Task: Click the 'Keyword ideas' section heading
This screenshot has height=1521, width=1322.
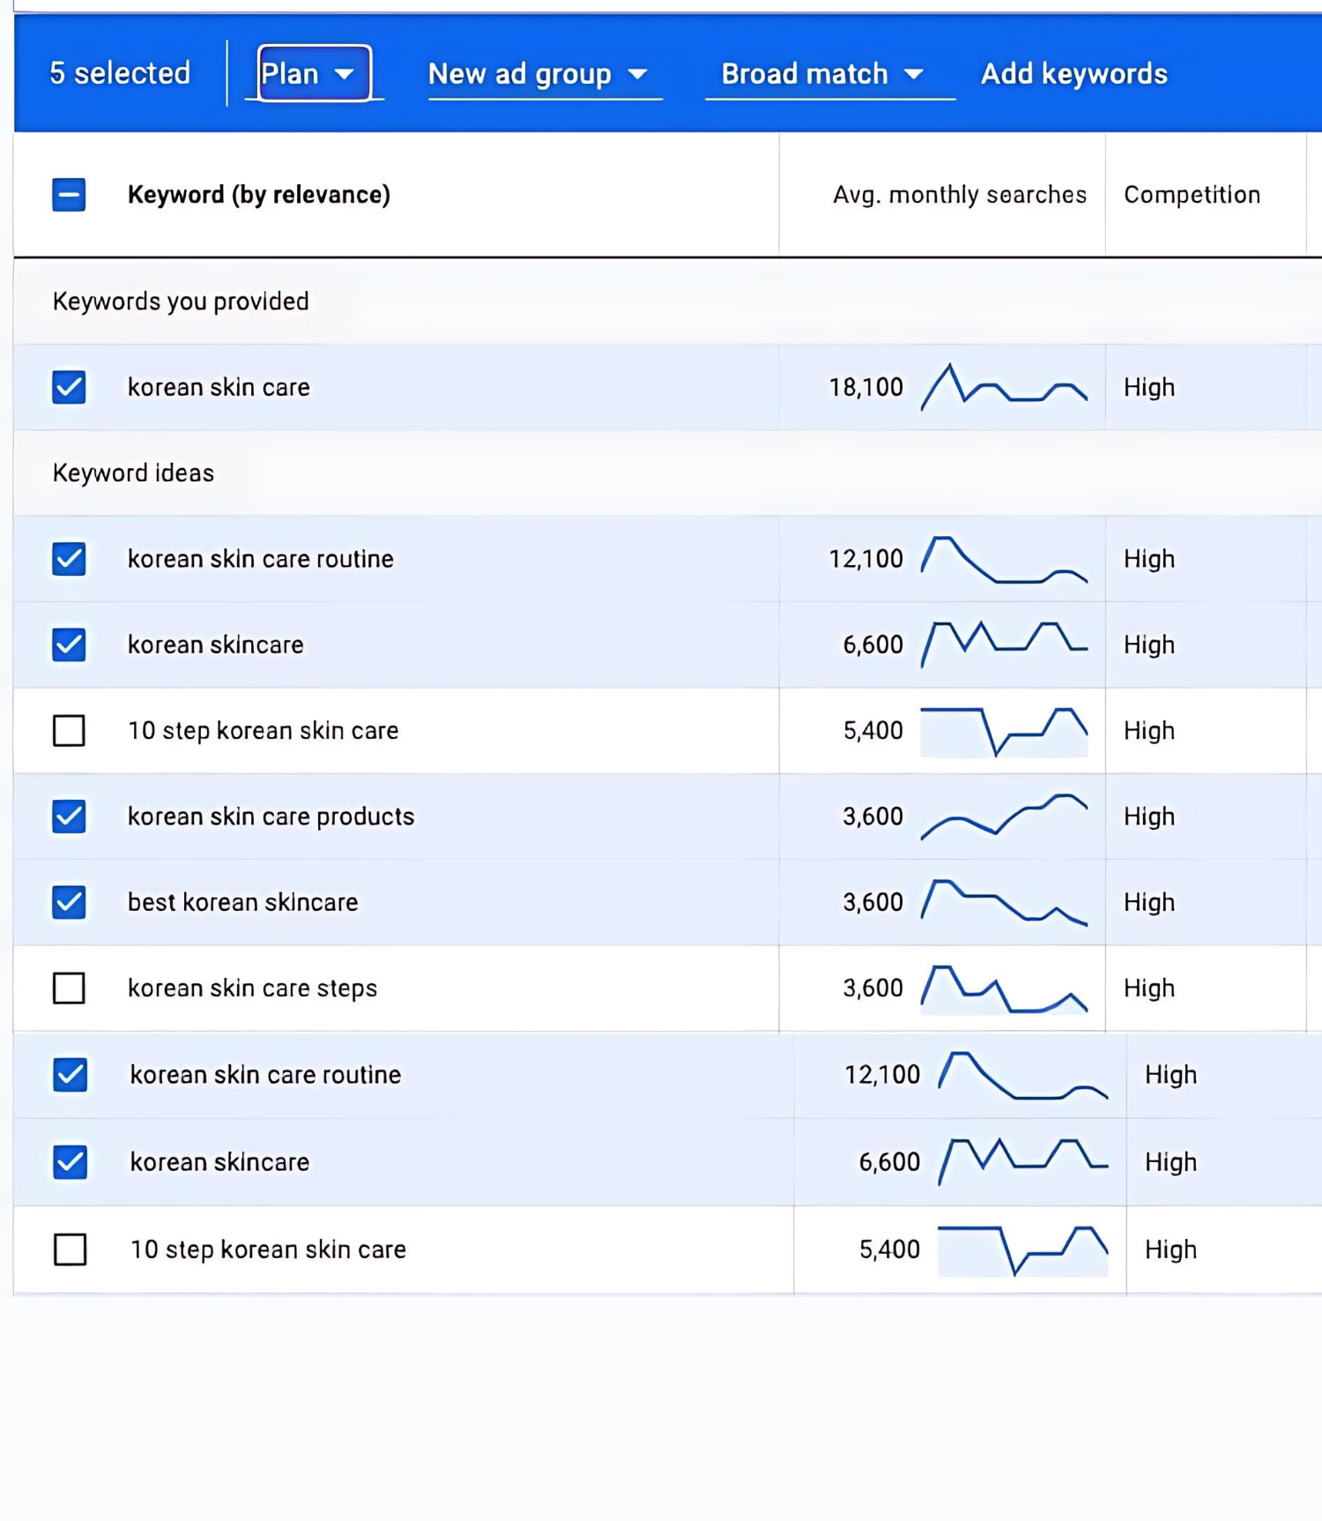Action: pyautogui.click(x=133, y=473)
